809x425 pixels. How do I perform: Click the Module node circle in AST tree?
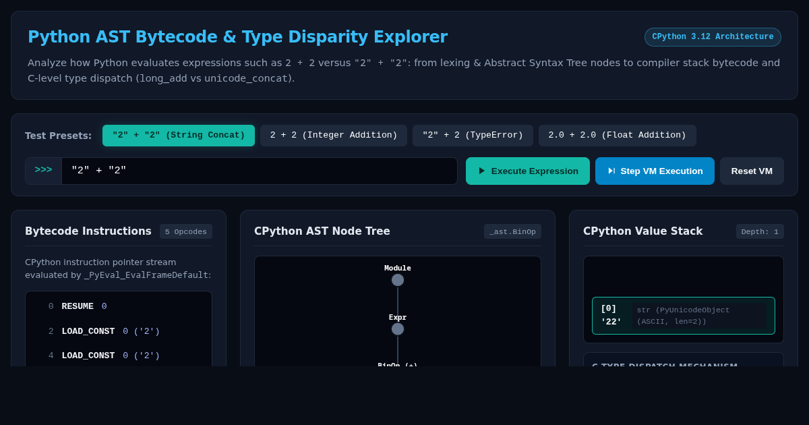pos(398,280)
